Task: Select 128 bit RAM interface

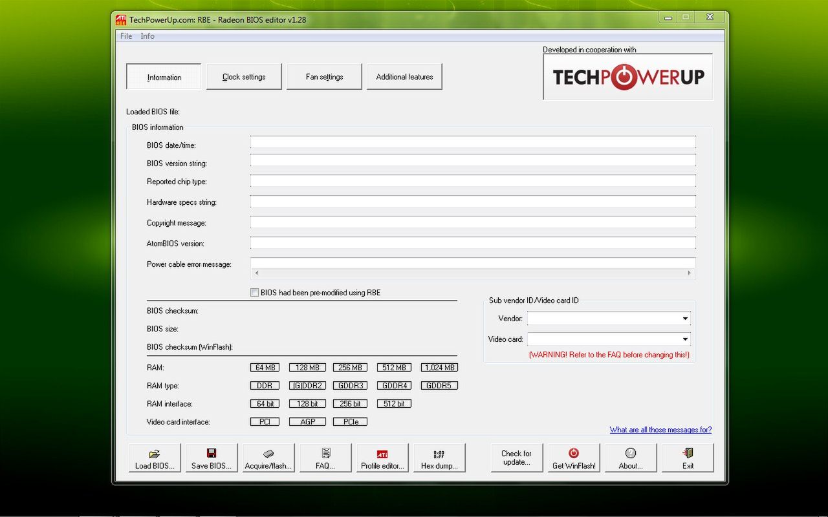Action: (x=307, y=404)
